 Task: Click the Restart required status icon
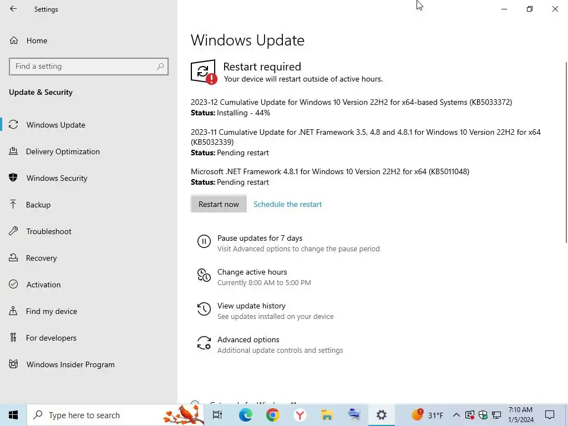point(204,72)
